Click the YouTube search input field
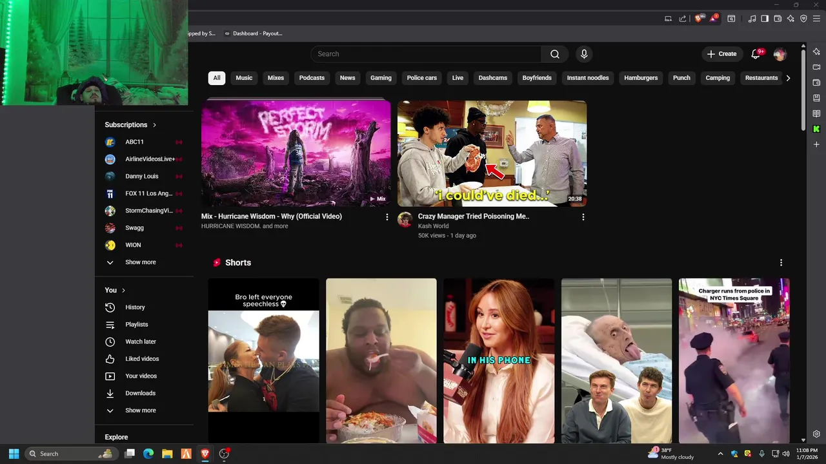This screenshot has height=464, width=826. 426,54
